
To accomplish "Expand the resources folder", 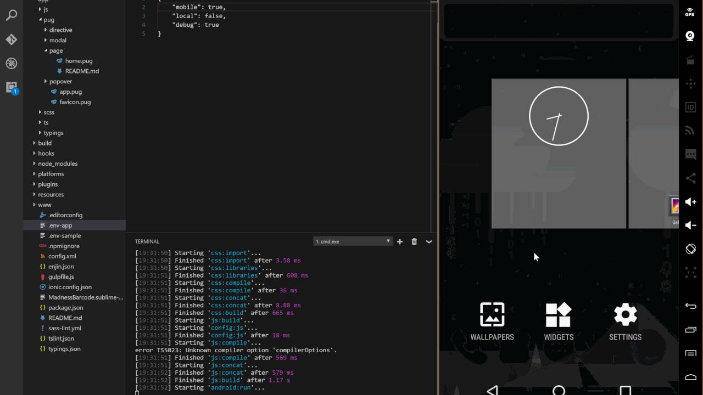I will pos(51,195).
